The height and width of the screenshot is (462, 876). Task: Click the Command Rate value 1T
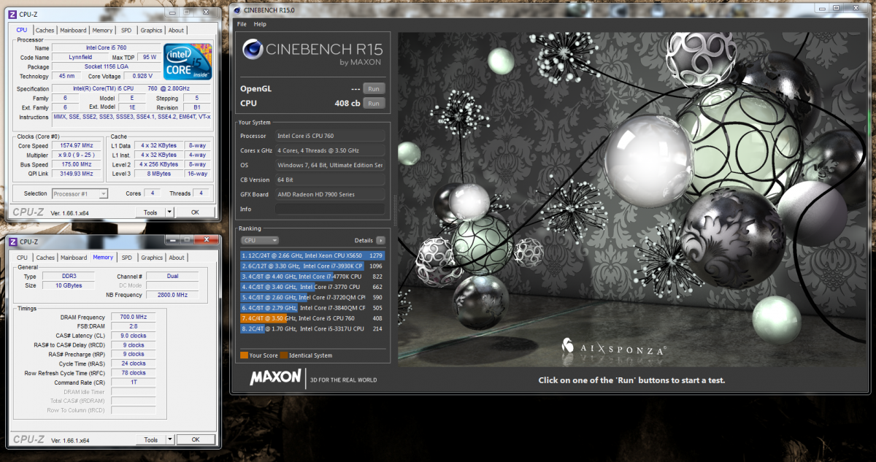coord(133,382)
